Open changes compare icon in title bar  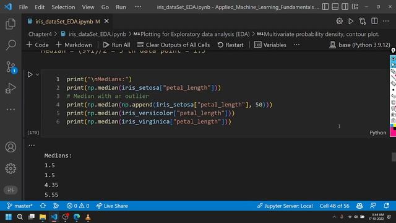pyautogui.click(x=363, y=21)
